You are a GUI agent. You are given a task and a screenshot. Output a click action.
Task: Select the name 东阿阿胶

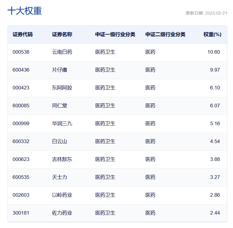click(x=62, y=88)
